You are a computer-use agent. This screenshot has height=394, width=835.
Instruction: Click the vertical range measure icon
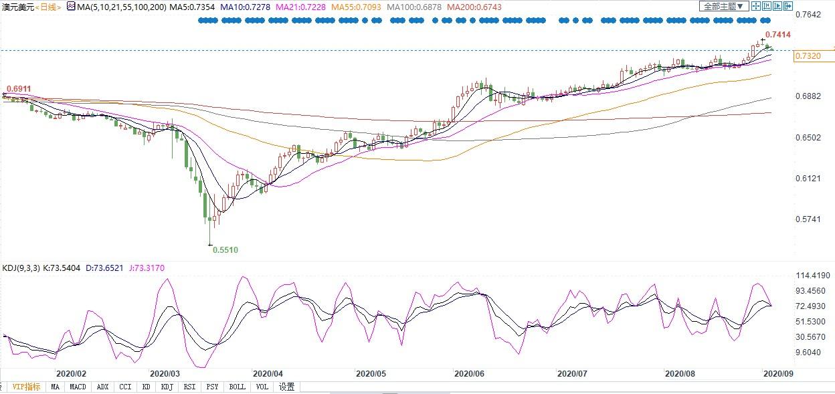coord(766,6)
